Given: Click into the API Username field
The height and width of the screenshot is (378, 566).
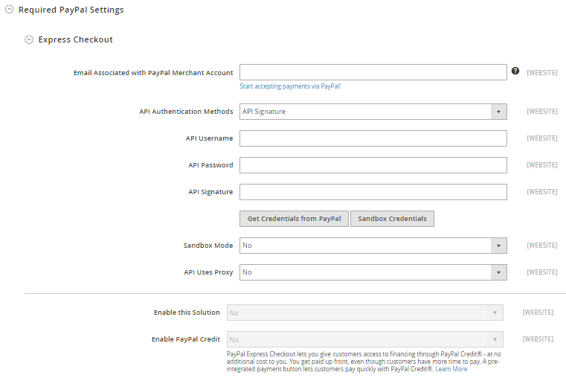Looking at the screenshot, I should coord(373,138).
